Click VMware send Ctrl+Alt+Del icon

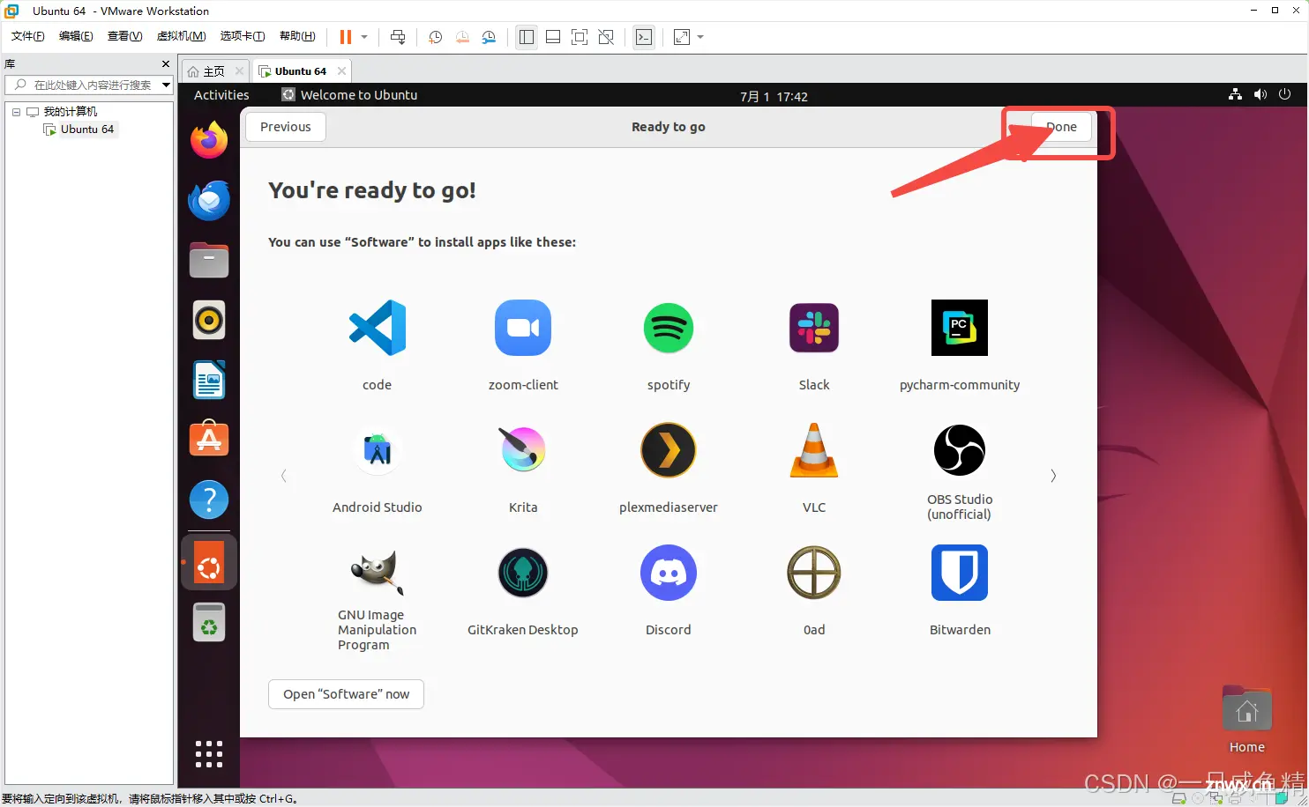tap(398, 37)
